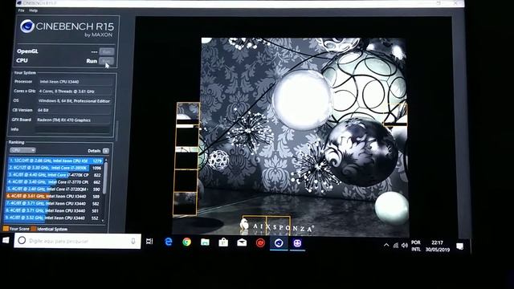Click the ranking list scrollbar thumb
Screen dimensions: 514x289
105,178
